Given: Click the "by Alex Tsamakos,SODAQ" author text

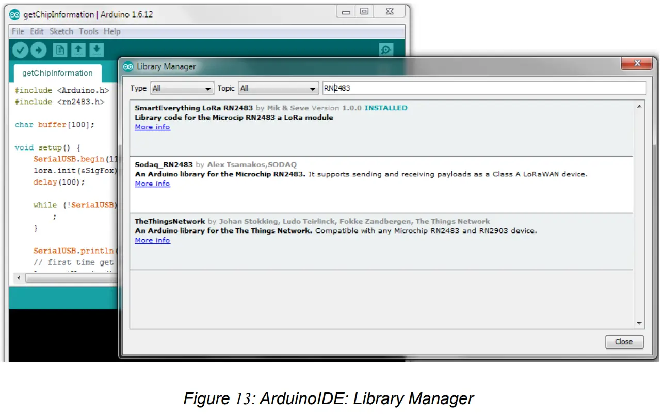Looking at the screenshot, I should pos(247,165).
